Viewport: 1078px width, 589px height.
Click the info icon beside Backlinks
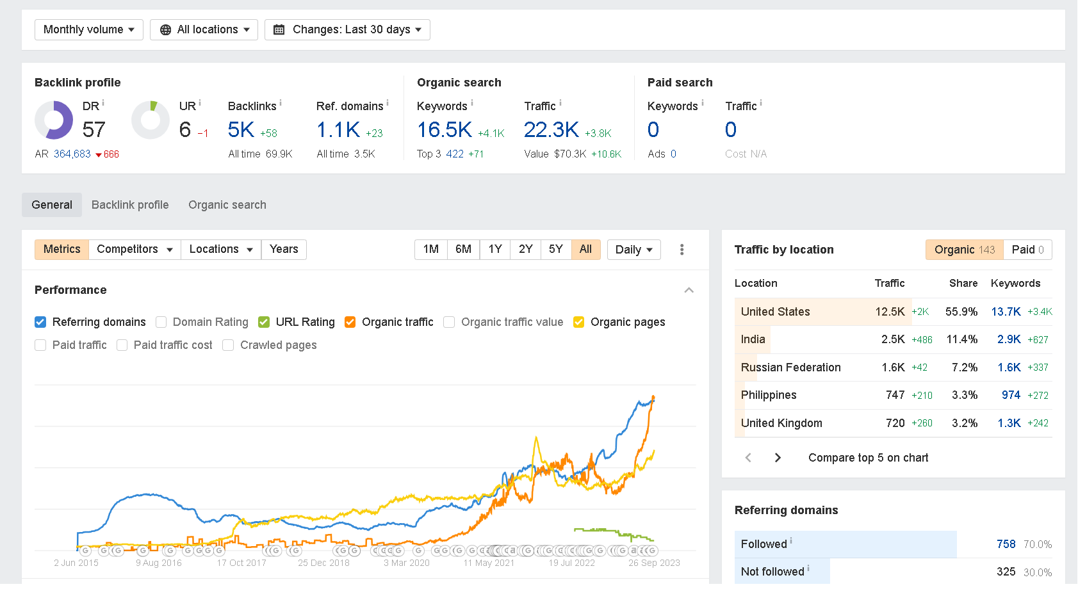[x=281, y=103]
